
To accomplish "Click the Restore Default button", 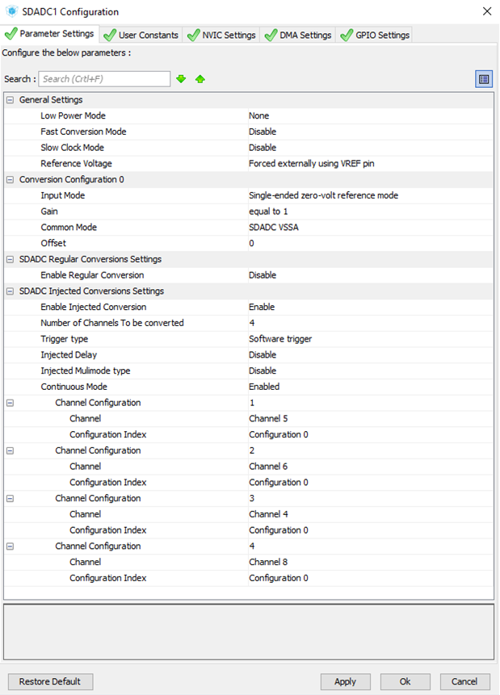I will [50, 682].
